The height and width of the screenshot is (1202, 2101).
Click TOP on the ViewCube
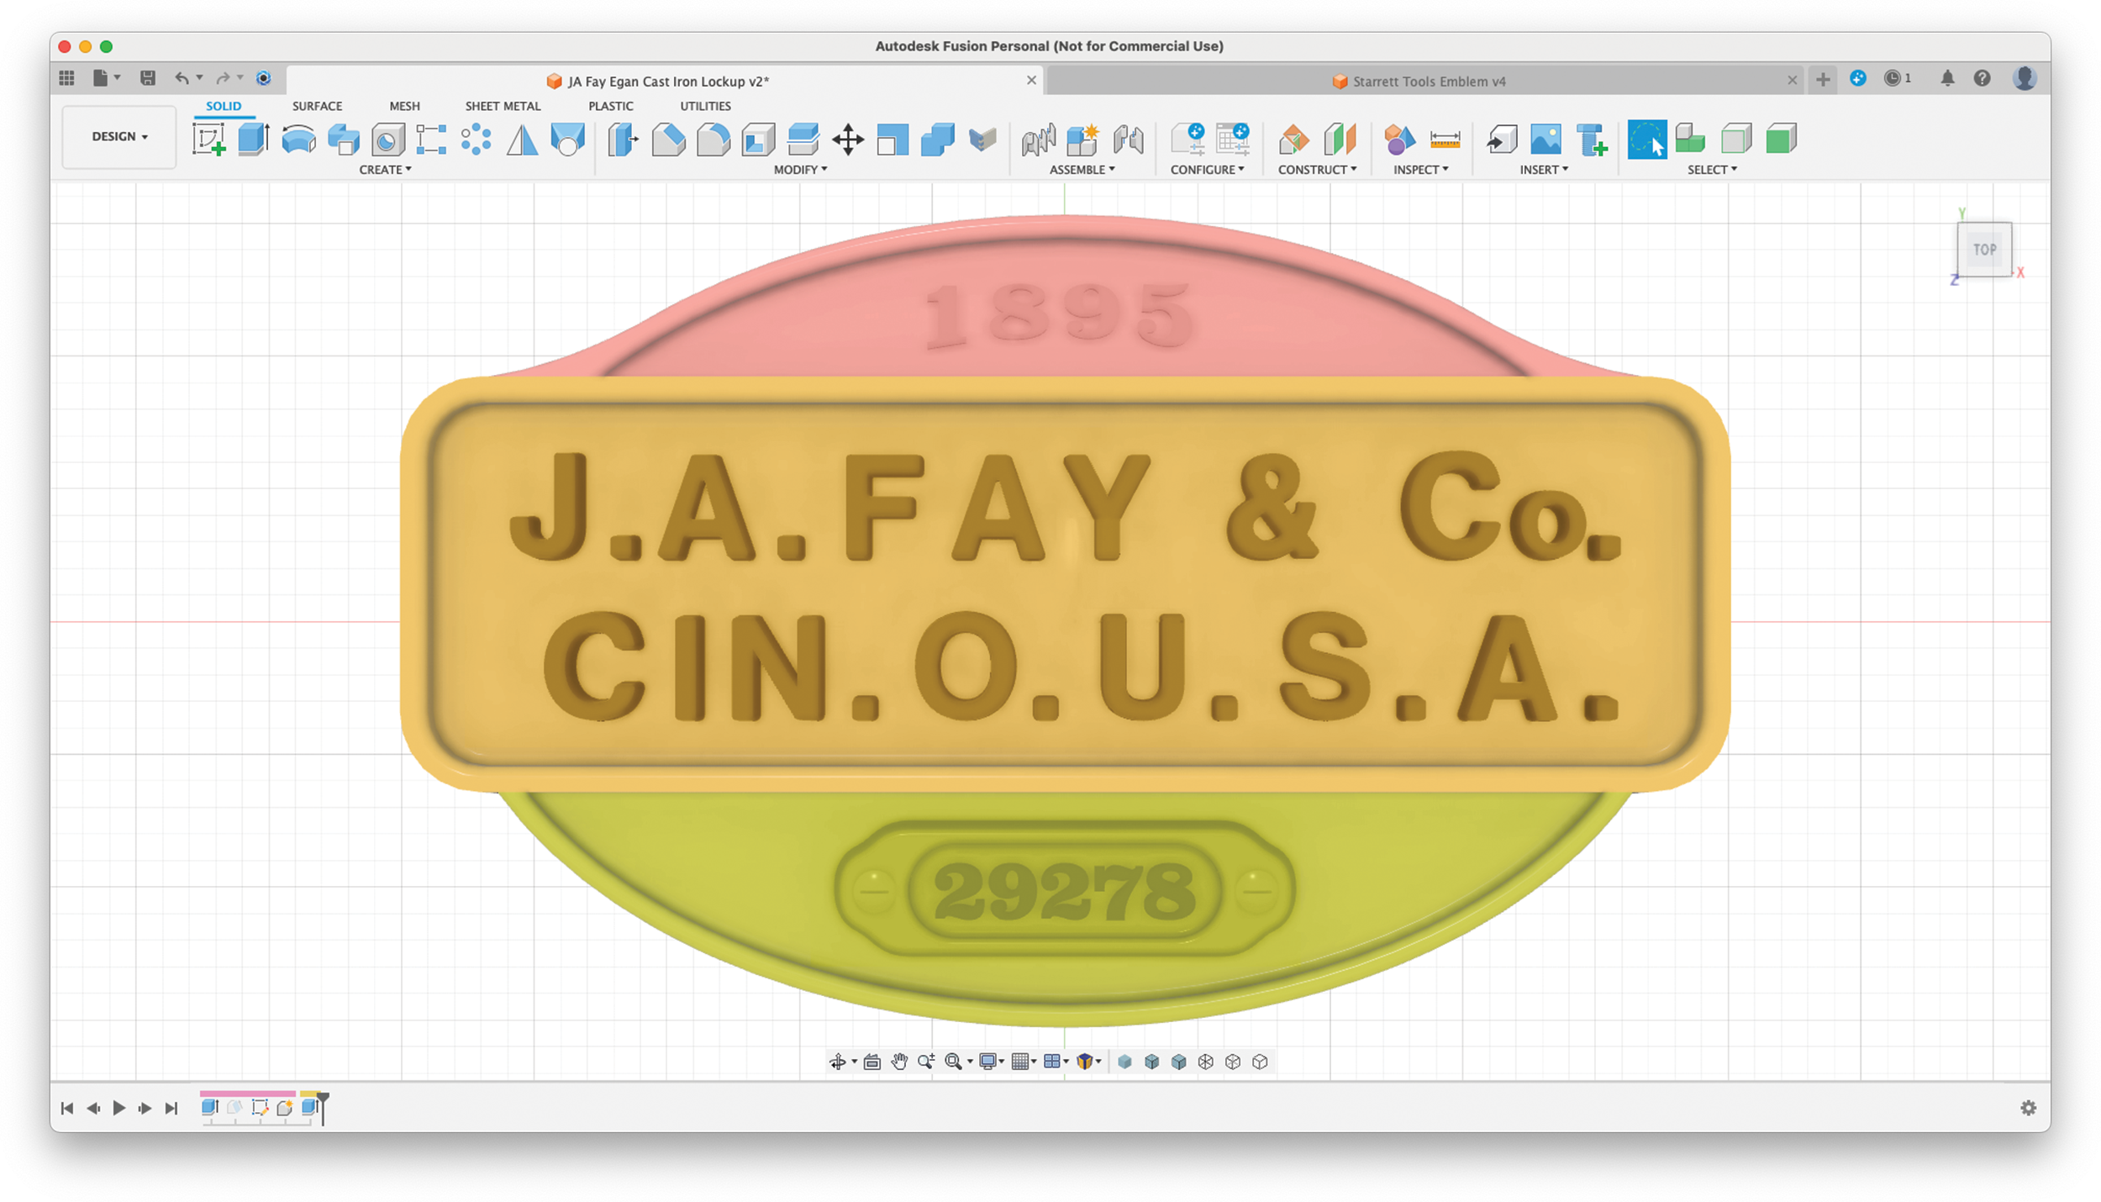click(x=1984, y=249)
